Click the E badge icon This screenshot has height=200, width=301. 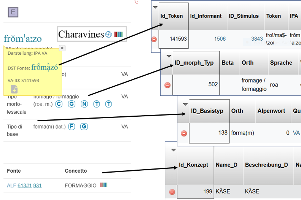13,13
